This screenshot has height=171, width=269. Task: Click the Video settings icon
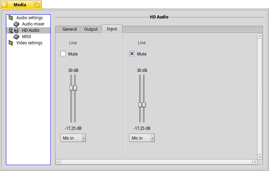tap(11, 43)
